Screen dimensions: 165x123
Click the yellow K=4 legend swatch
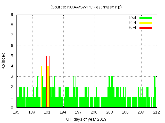tap(146, 23)
